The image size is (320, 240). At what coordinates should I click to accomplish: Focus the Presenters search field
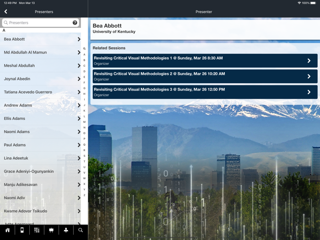pyautogui.click(x=40, y=23)
